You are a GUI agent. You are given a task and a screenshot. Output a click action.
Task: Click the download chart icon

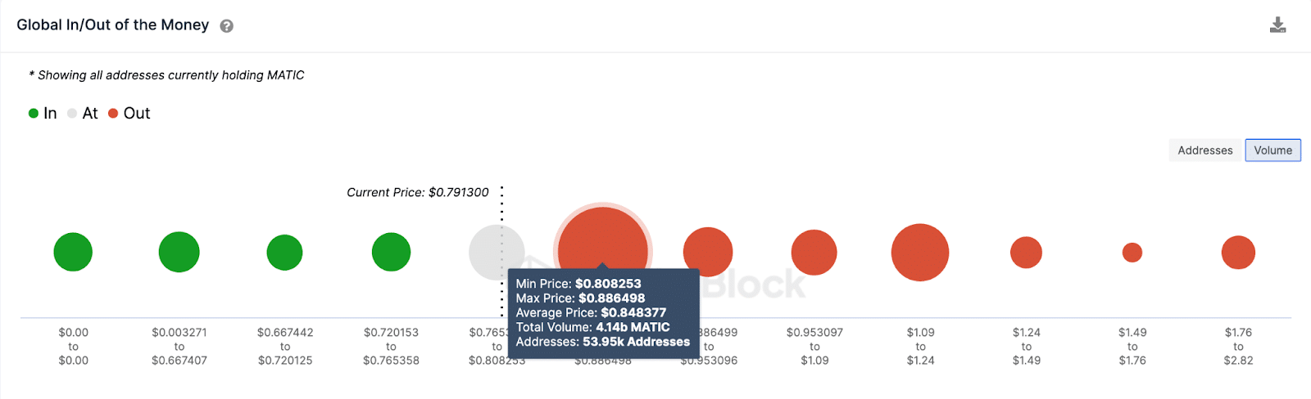click(1277, 25)
